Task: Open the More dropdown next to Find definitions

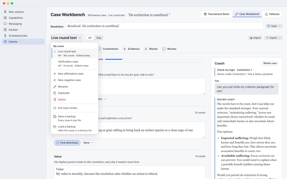Action: click(88, 143)
